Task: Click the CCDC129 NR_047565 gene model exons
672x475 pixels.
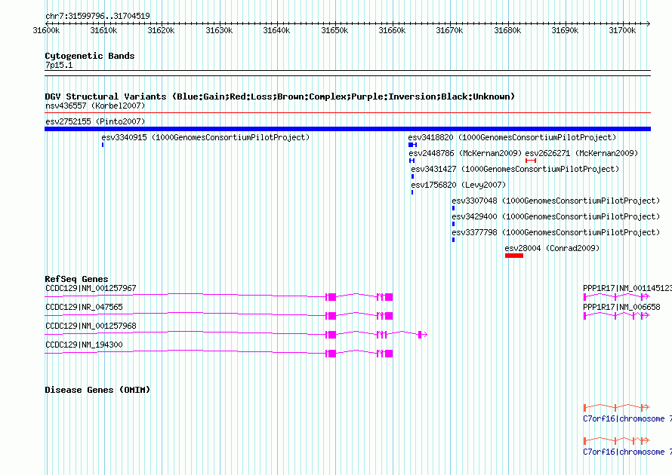Action: pos(359,316)
